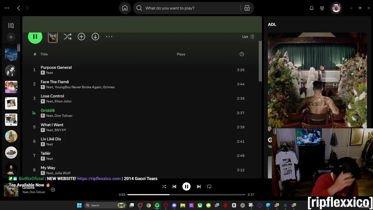Click the Windows taskbar Search box

pos(105,205)
